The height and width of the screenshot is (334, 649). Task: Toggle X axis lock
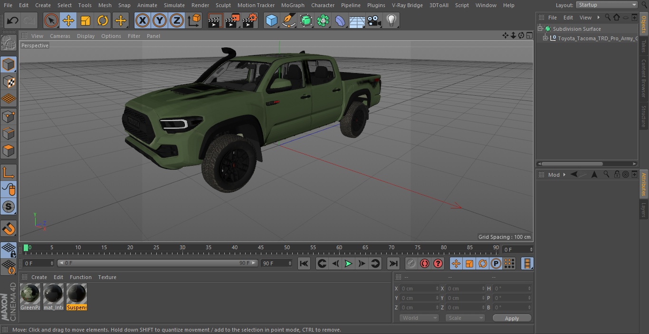point(143,20)
